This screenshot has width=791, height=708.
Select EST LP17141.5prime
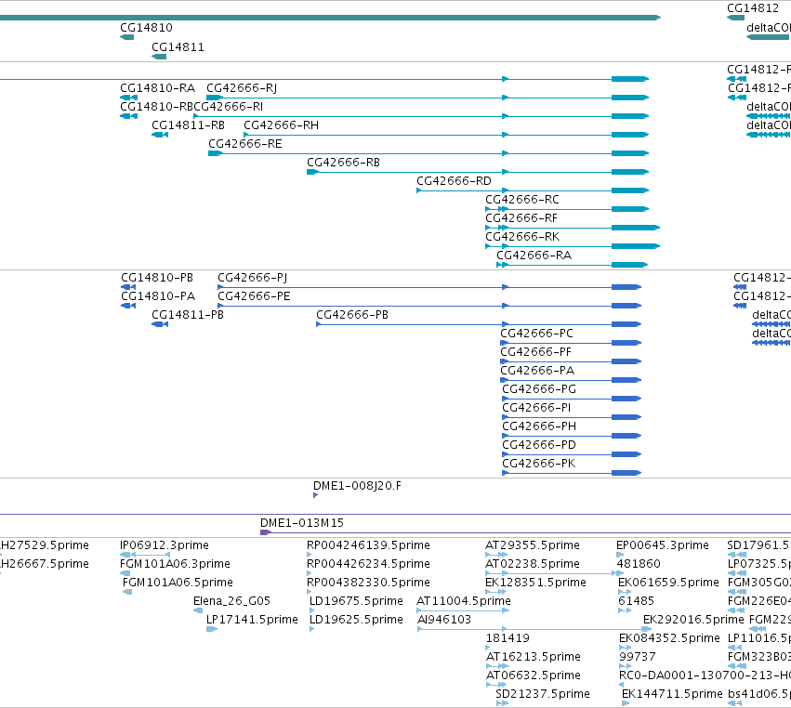pyautogui.click(x=252, y=621)
